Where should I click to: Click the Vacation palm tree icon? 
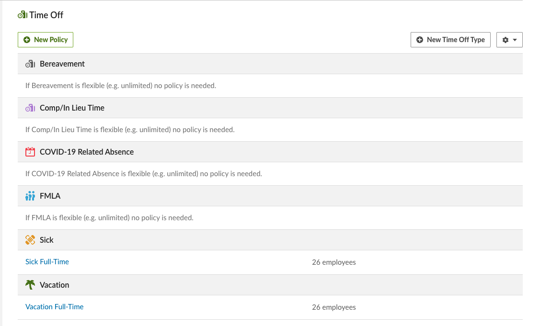coord(30,285)
